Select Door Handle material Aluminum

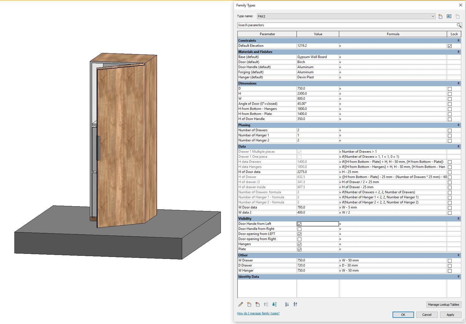pos(318,67)
